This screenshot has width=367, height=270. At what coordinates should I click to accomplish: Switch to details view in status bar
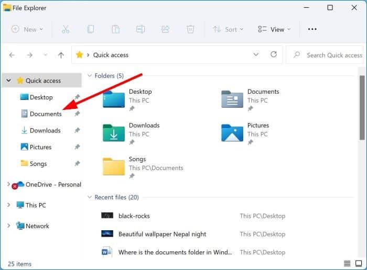(x=347, y=264)
